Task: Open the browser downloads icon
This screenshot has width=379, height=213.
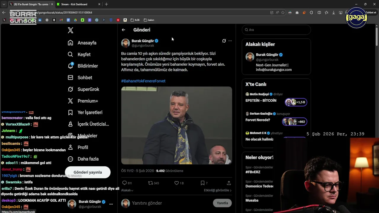Action: click(x=334, y=12)
